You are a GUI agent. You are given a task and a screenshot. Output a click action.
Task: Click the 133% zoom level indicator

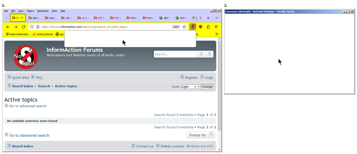pos(176,27)
